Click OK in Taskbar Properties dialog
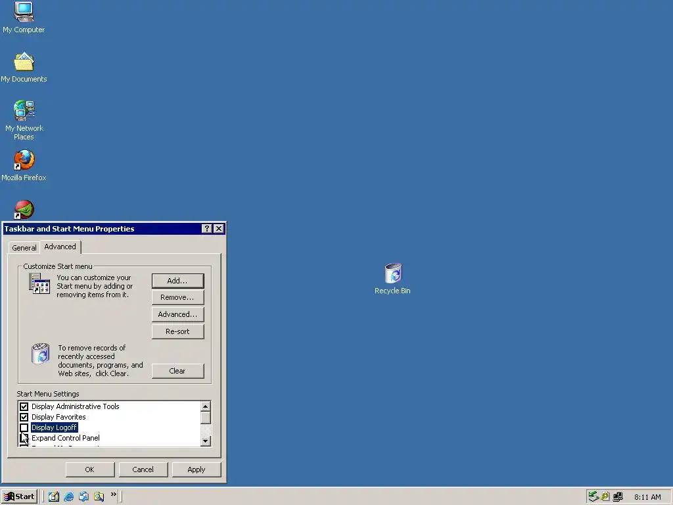Viewport: 673px width, 505px height. (x=89, y=469)
